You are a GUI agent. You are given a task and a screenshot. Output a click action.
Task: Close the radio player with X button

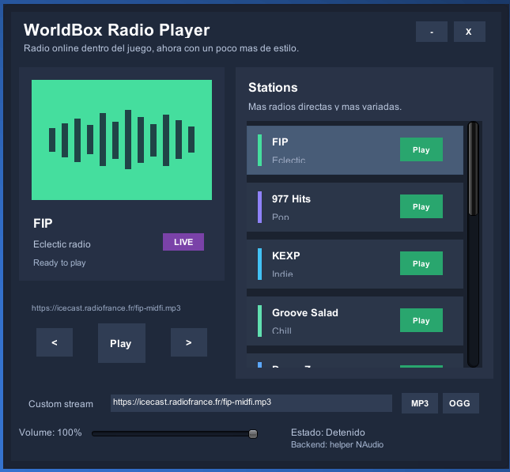[470, 32]
